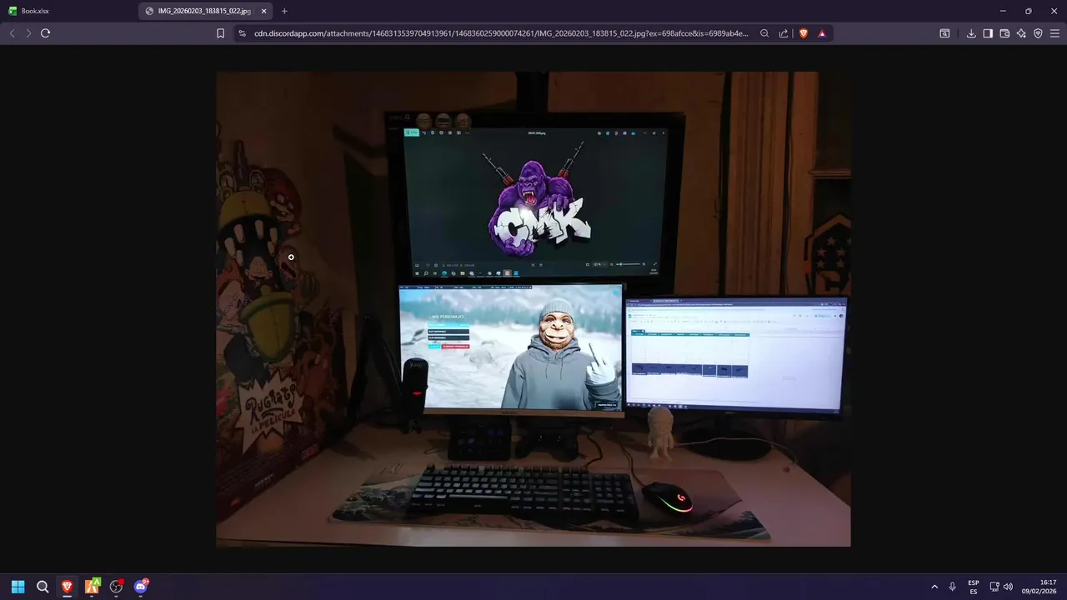The width and height of the screenshot is (1067, 600).
Task: Open the zoom magnifier in the address bar
Action: (764, 33)
